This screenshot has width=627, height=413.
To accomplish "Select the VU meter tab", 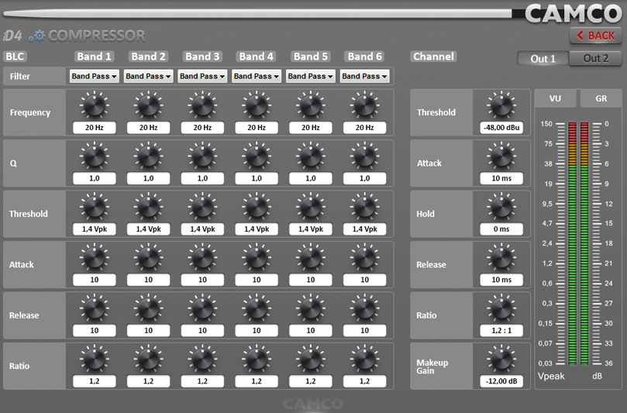I will click(555, 98).
